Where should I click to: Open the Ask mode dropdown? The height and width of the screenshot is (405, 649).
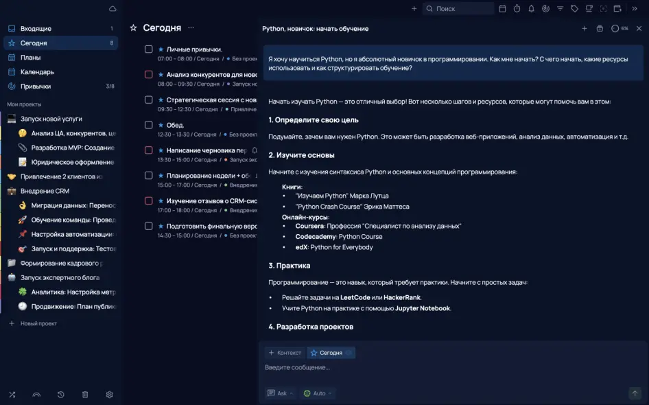pos(281,393)
